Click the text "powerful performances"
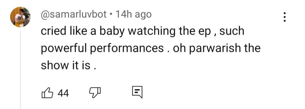 [x=102, y=49]
